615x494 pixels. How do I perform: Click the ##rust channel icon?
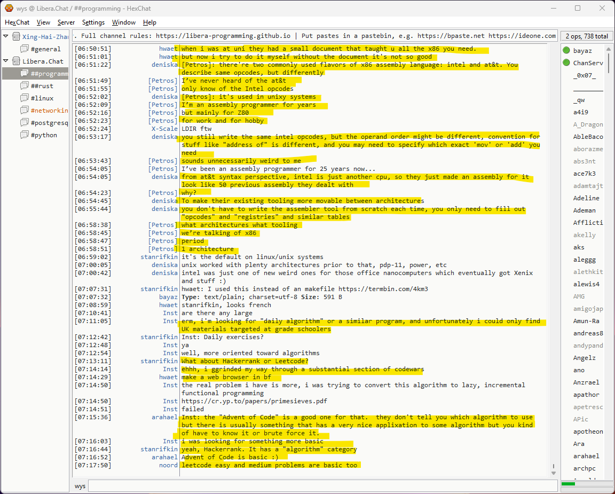[x=25, y=86]
